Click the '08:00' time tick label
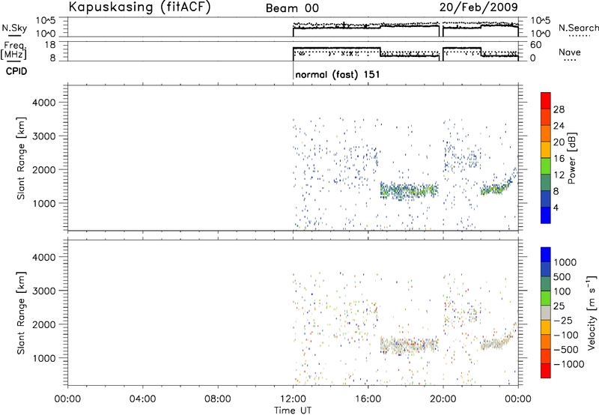Image resolution: width=599 pixels, height=415 pixels. [218, 399]
